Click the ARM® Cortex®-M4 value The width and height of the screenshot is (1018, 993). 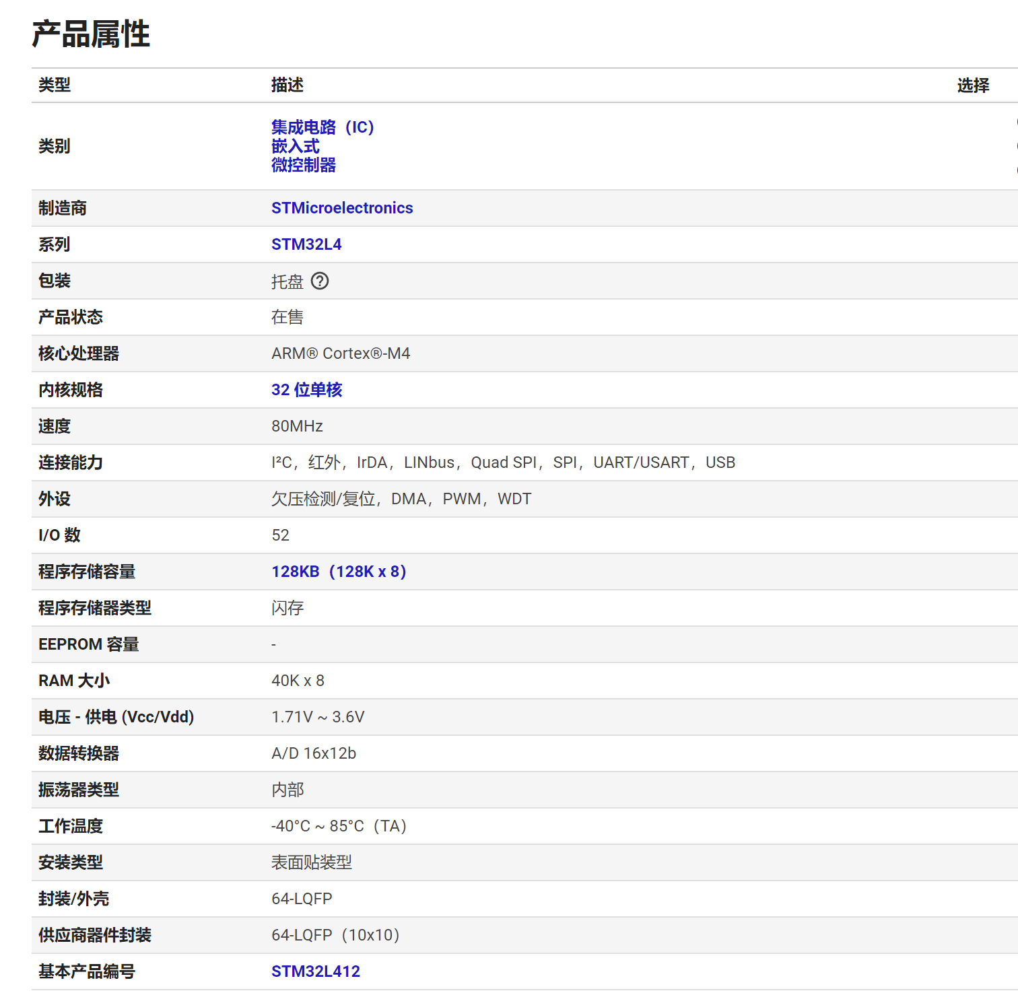point(341,353)
